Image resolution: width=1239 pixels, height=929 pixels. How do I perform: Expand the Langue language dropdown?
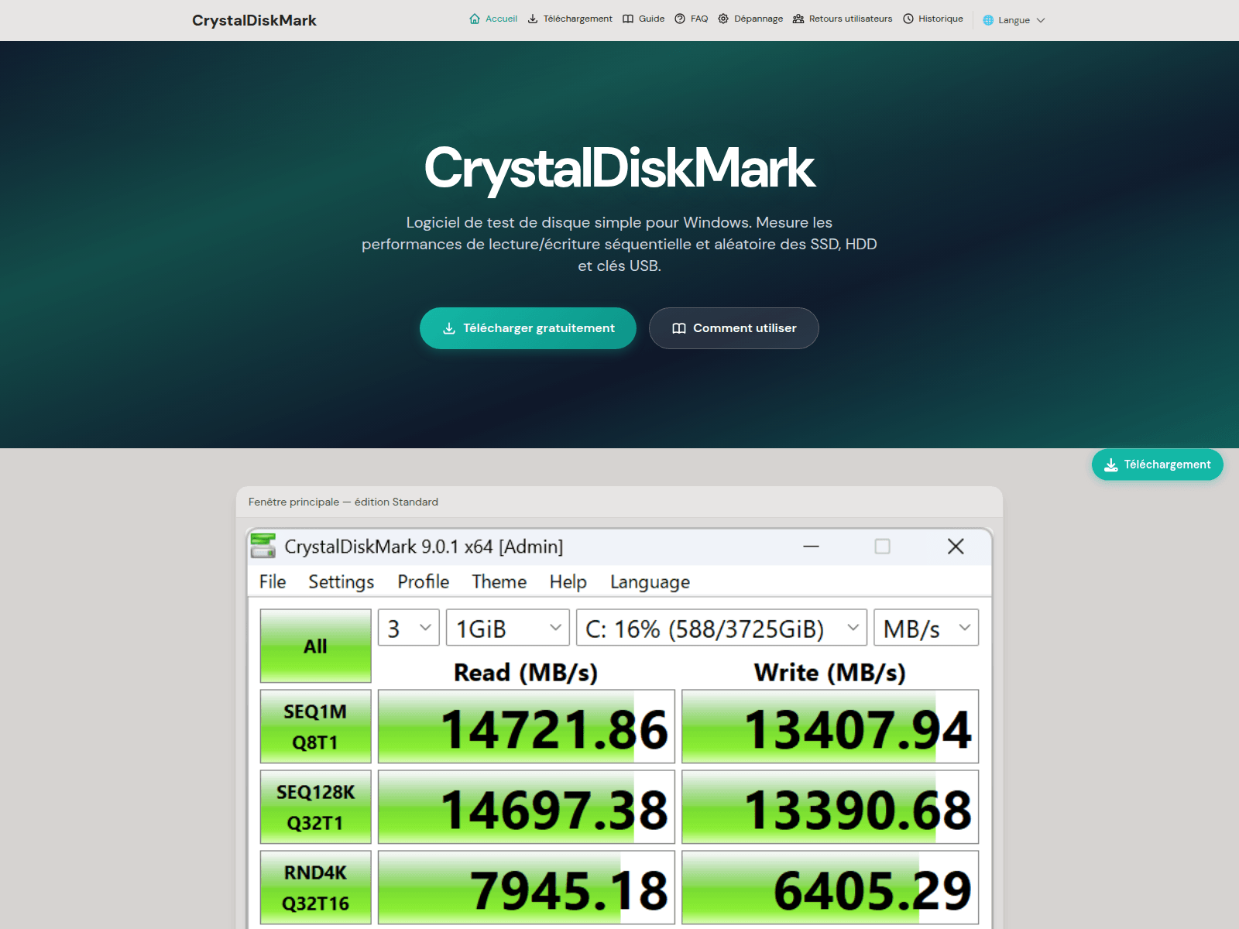[1014, 20]
